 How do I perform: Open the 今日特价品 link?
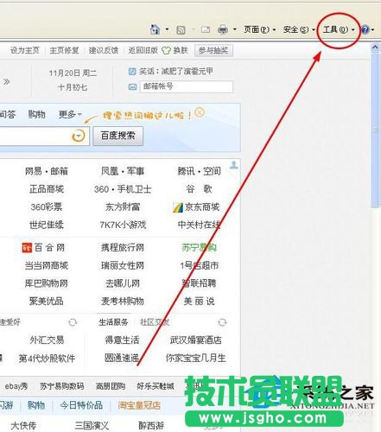point(81,405)
